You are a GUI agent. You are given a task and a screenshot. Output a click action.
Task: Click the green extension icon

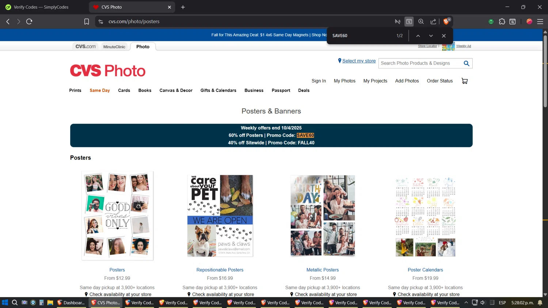tap(491, 22)
